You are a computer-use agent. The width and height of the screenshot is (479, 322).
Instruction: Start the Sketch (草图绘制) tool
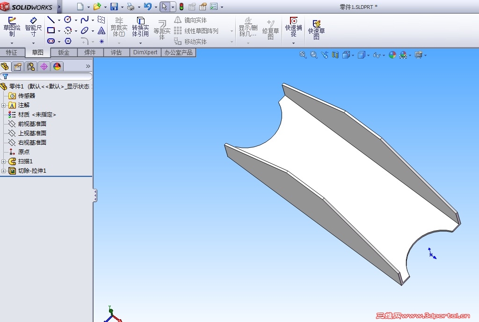(12, 27)
